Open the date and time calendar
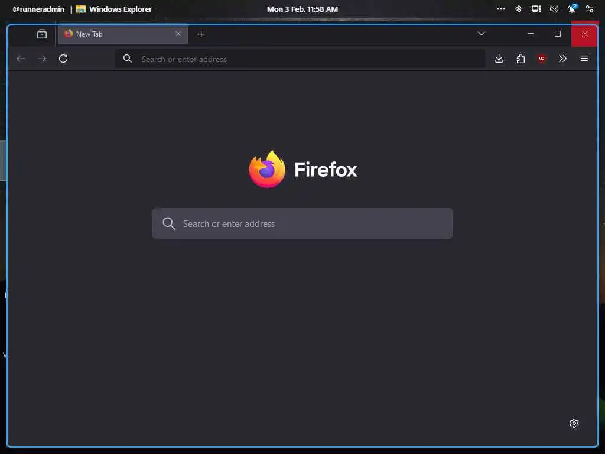 click(302, 9)
